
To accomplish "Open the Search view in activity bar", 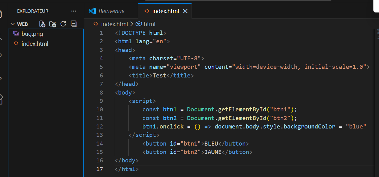I will tap(1, 36).
